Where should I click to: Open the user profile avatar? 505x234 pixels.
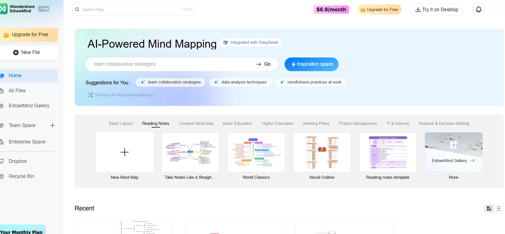499,10
